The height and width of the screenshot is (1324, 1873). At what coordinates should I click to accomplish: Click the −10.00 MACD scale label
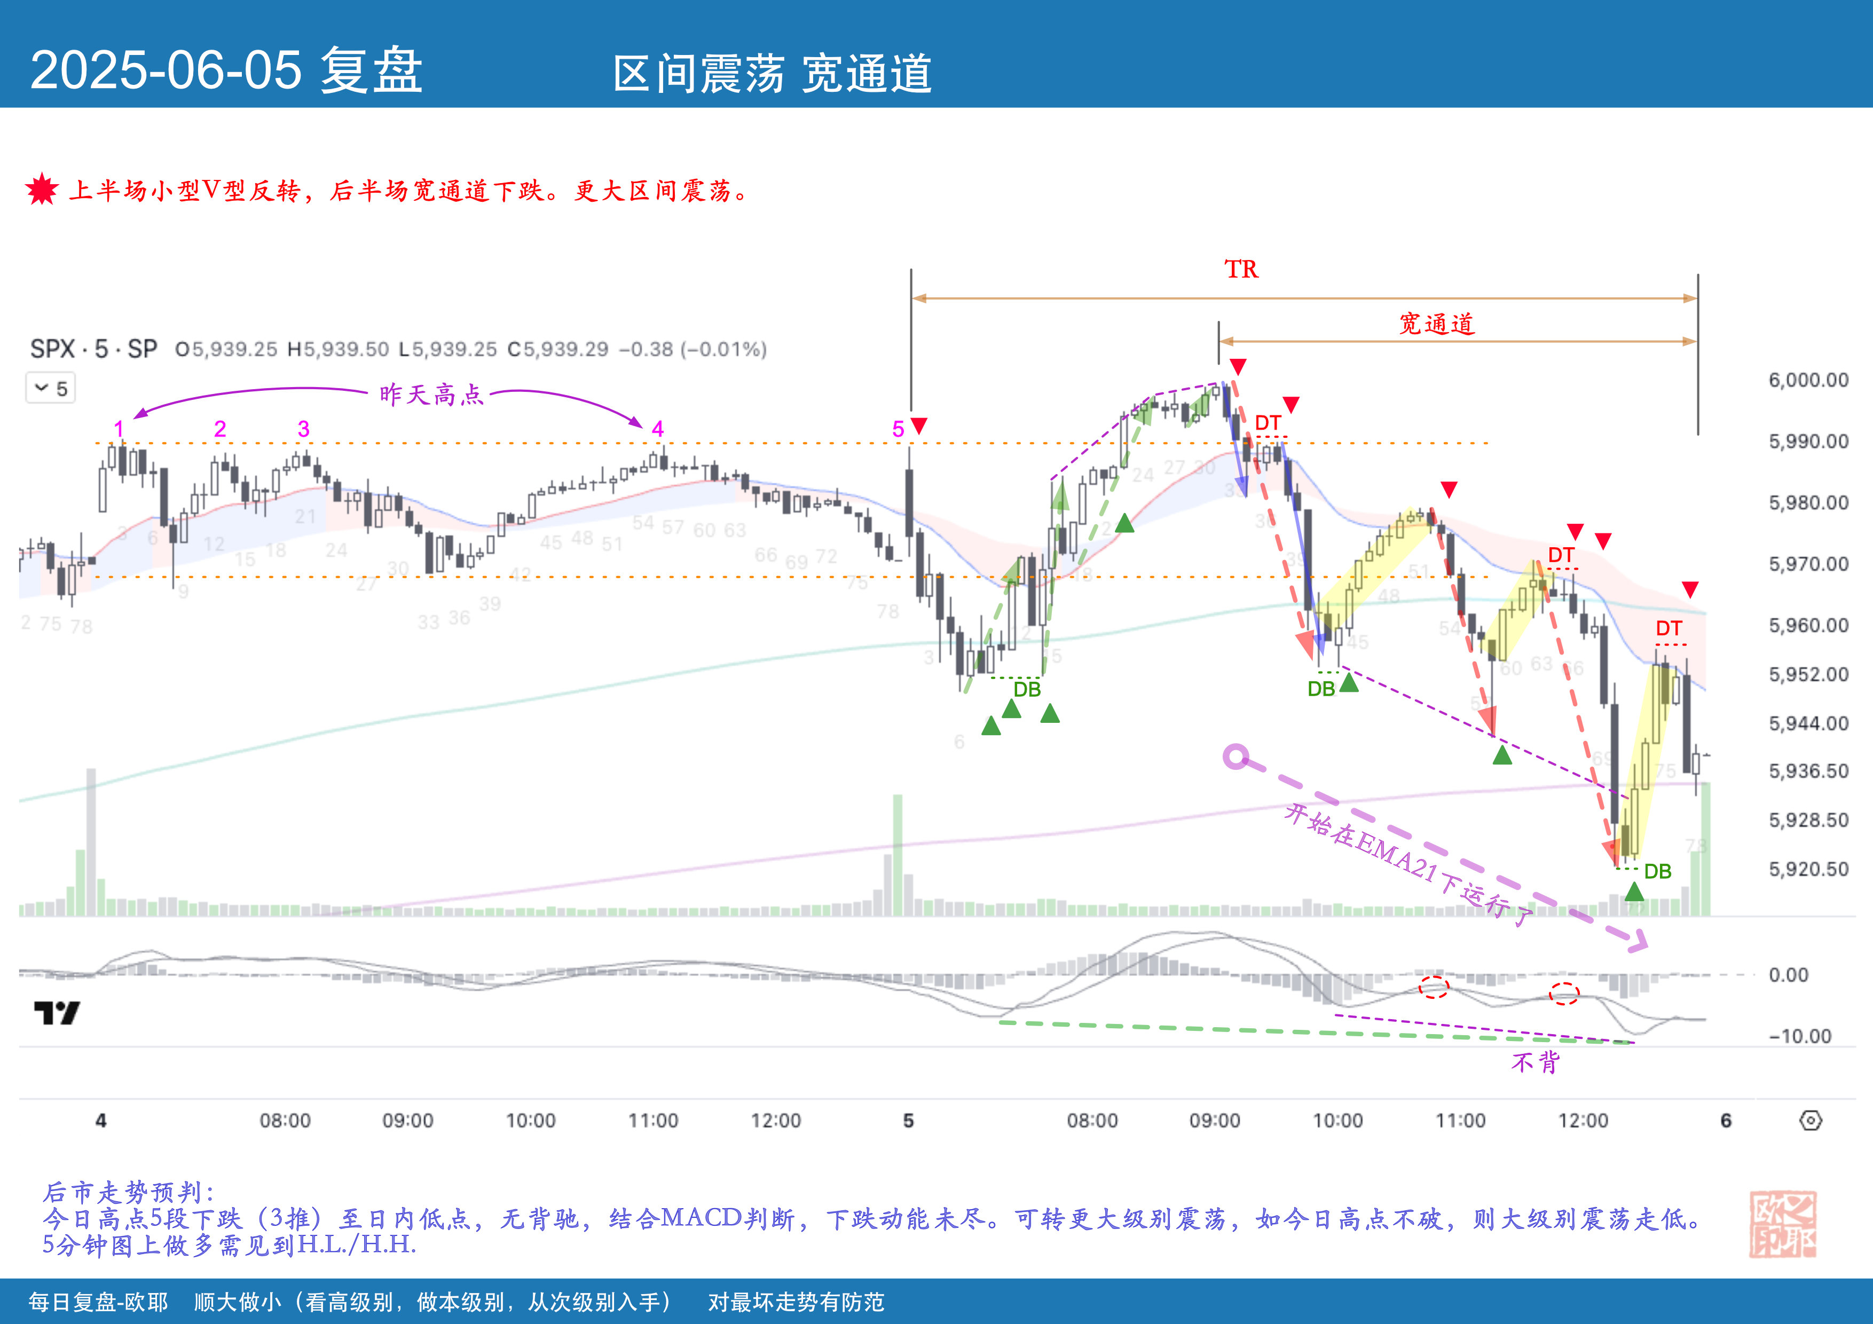tap(1799, 1036)
